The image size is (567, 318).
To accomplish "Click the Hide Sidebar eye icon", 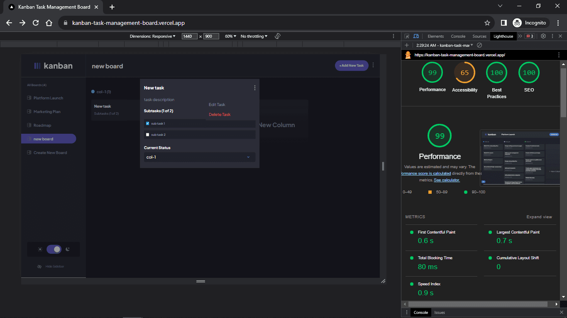I will coord(39,267).
